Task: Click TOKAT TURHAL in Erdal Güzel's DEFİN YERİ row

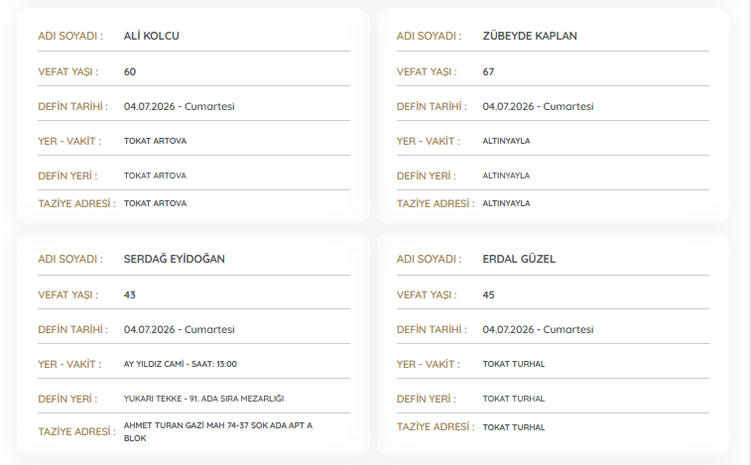Action: pos(514,399)
